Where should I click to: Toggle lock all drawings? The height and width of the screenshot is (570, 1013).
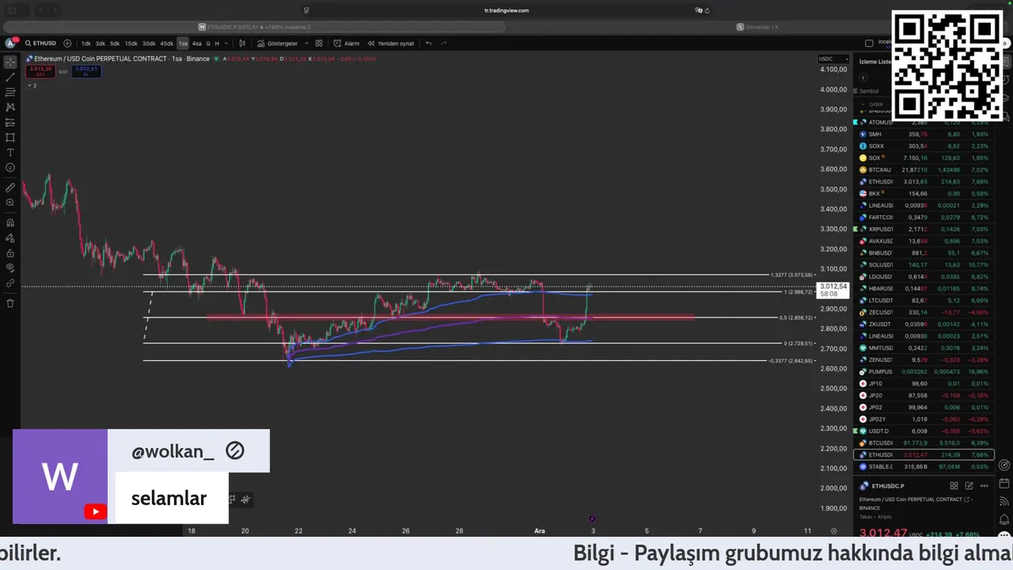(10, 253)
